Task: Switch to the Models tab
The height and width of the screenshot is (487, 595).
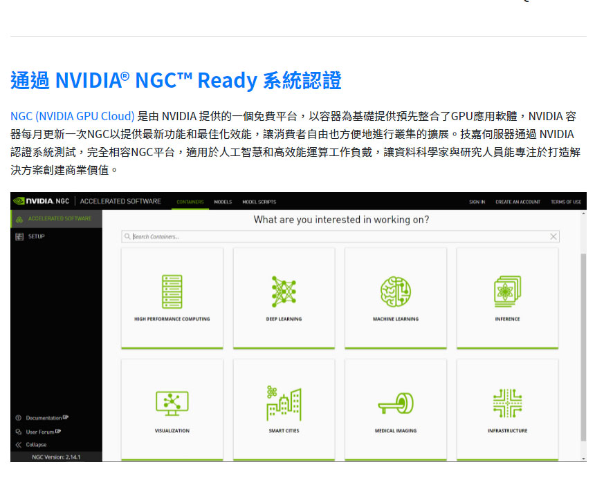Action: point(223,202)
